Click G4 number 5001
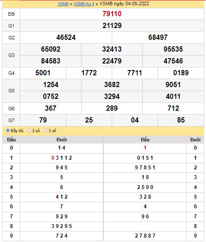206x242 pixels. [x=43, y=73]
